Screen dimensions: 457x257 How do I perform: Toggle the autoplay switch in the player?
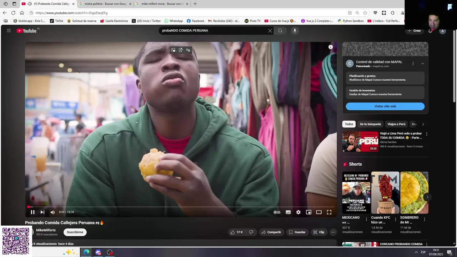[x=277, y=212]
